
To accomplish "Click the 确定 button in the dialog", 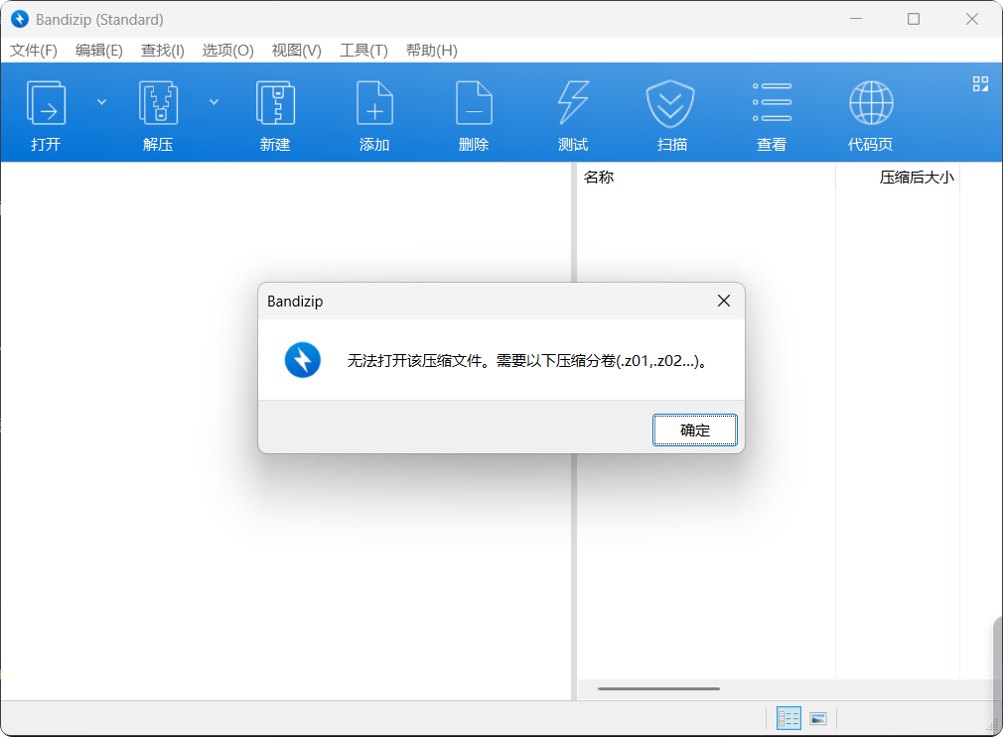I will pyautogui.click(x=694, y=430).
